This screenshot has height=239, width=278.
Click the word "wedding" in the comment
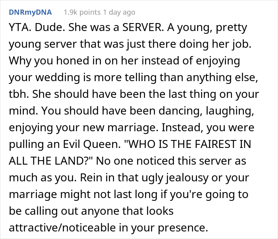point(58,78)
